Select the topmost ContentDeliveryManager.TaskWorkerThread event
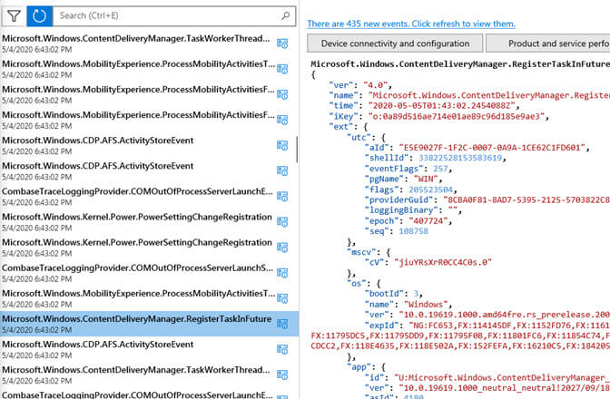The width and height of the screenshot is (610, 399). coord(150,44)
